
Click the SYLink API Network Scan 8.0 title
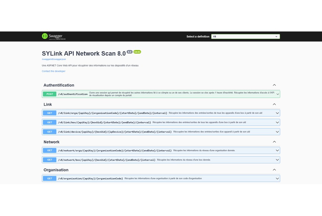(84, 53)
